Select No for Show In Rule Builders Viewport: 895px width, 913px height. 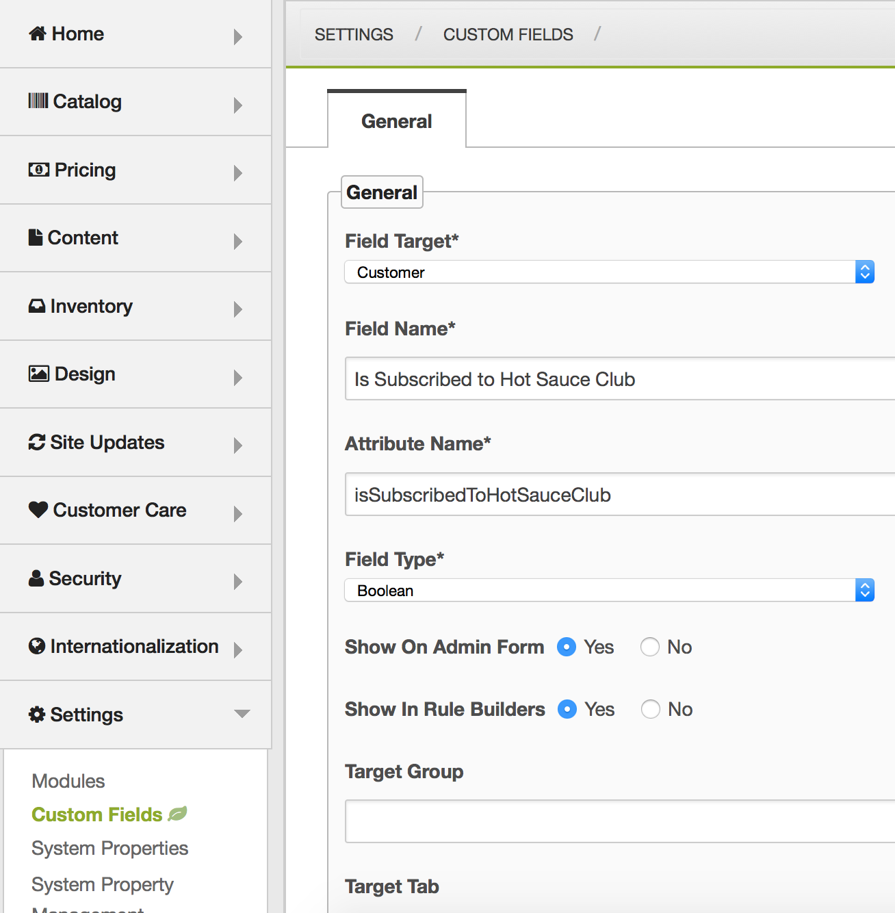[651, 709]
